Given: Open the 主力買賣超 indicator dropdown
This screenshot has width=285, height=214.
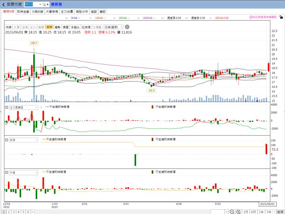Looking at the screenshot, I should pyautogui.click(x=23, y=108).
